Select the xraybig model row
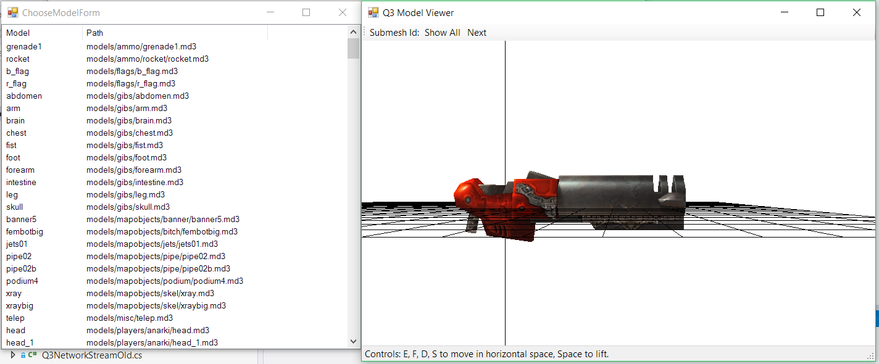 175,305
